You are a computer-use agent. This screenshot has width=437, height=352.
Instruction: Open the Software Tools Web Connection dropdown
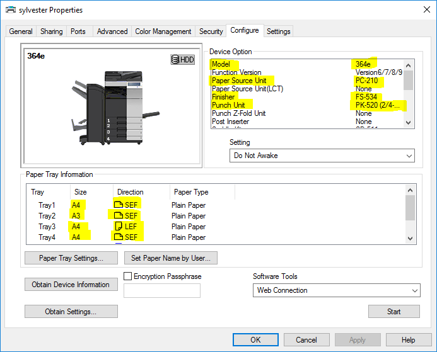336,290
